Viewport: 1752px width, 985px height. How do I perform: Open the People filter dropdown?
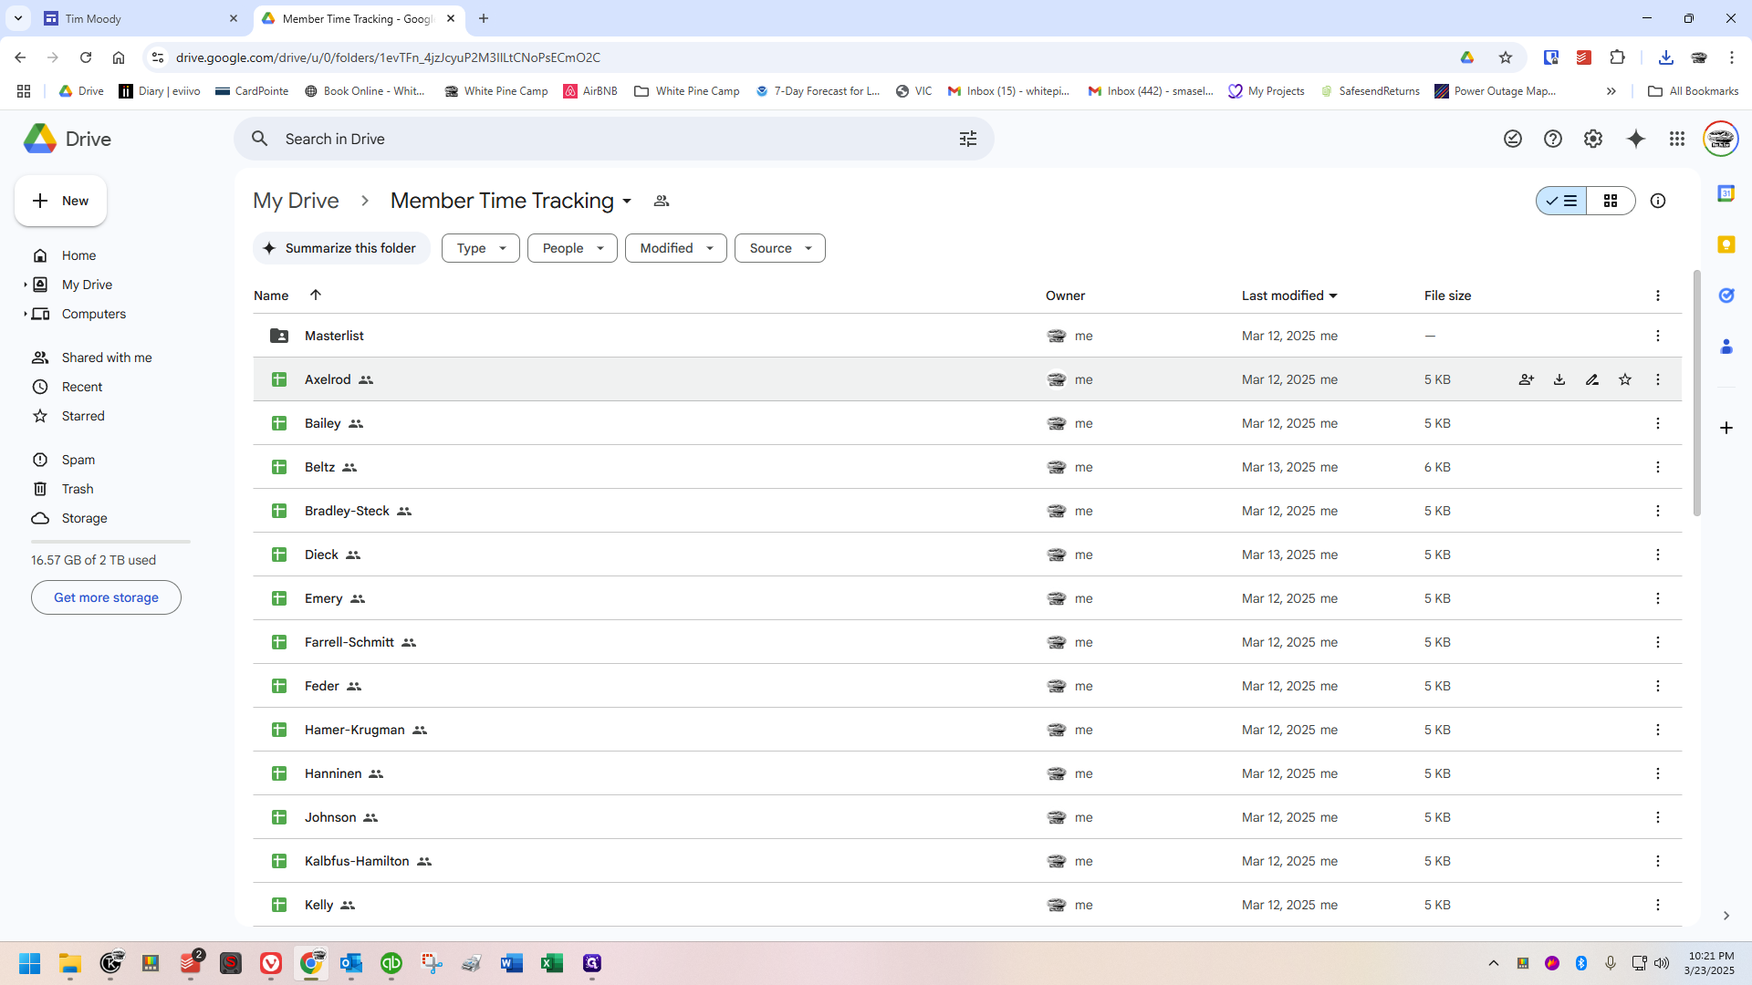(572, 248)
